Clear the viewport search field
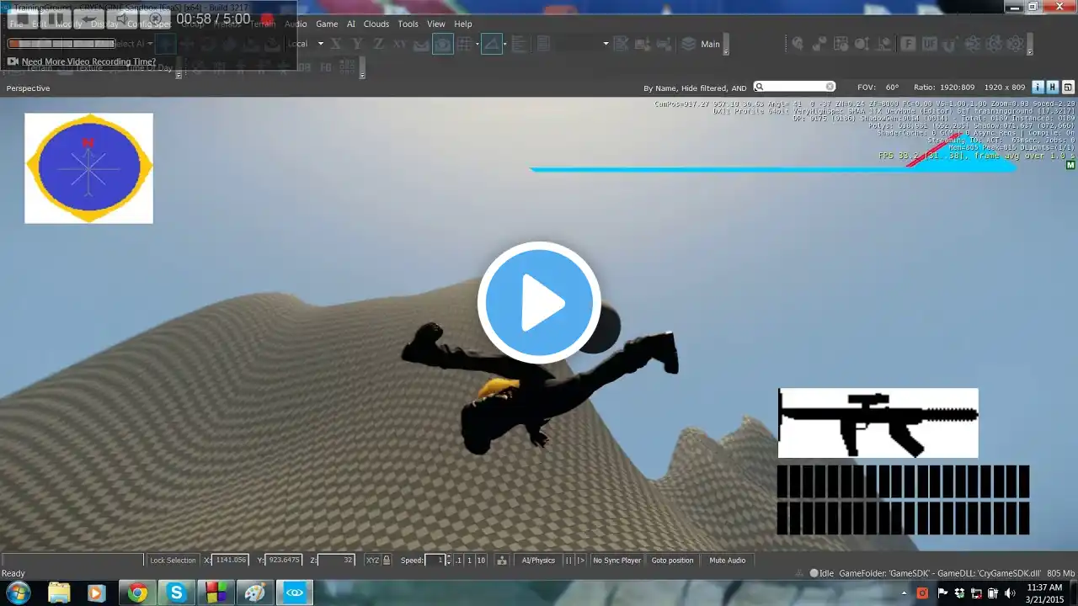Image resolution: width=1078 pixels, height=606 pixels. (x=830, y=87)
